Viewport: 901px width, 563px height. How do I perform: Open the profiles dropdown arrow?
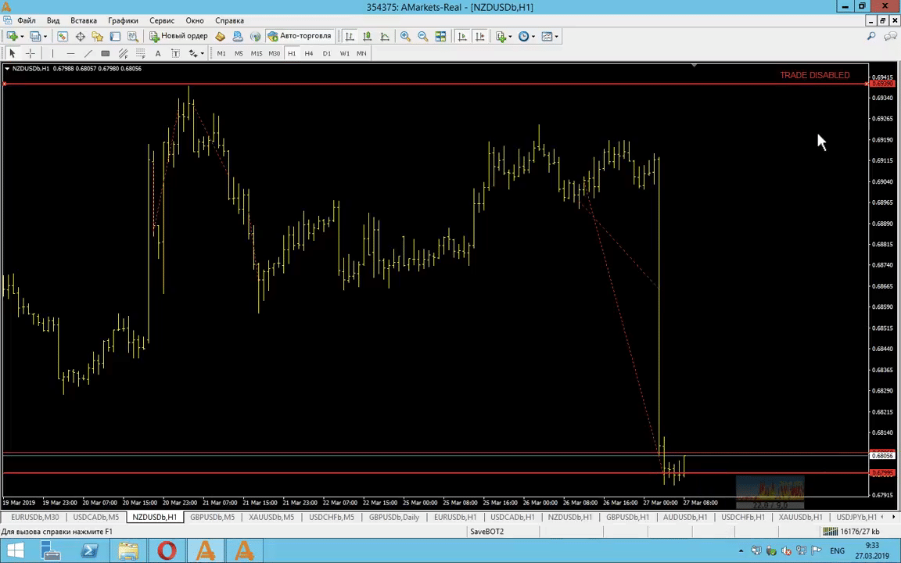tap(45, 37)
